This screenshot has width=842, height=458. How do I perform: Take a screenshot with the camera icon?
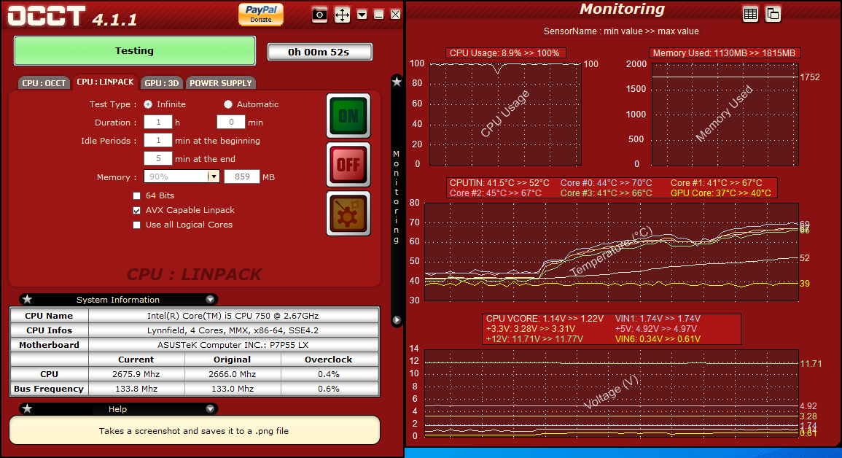click(319, 15)
